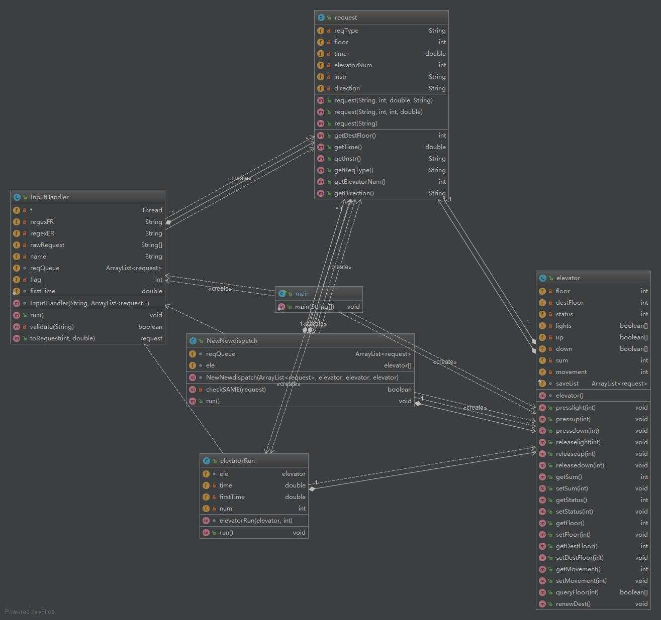Select the direction field in request
Screen dimensions: 661x620
(382, 88)
